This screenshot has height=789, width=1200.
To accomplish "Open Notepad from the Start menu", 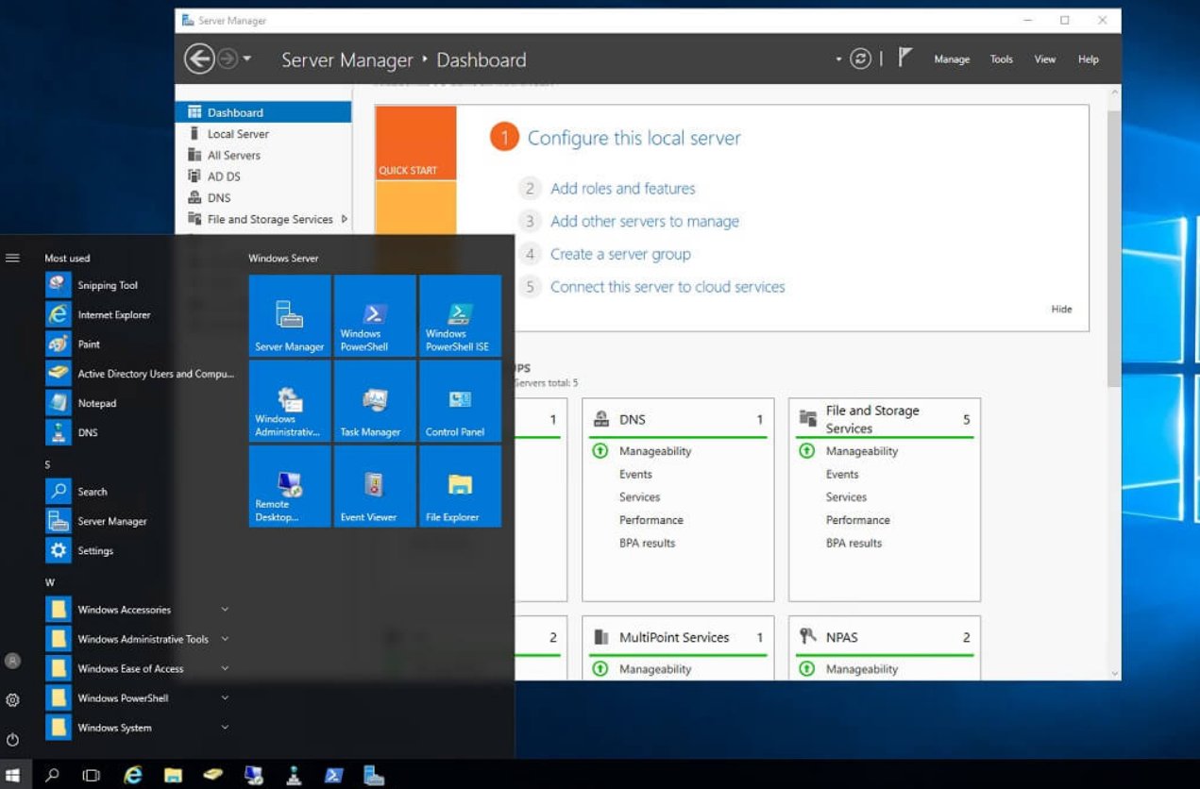I will click(x=97, y=402).
